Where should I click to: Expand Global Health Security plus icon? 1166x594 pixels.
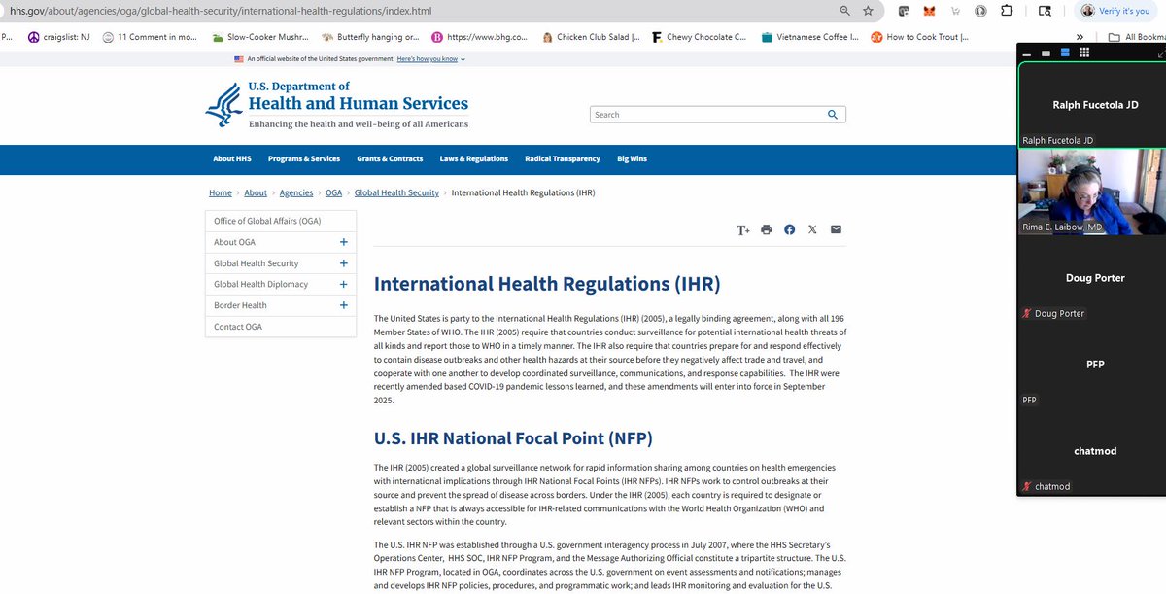pyautogui.click(x=344, y=263)
